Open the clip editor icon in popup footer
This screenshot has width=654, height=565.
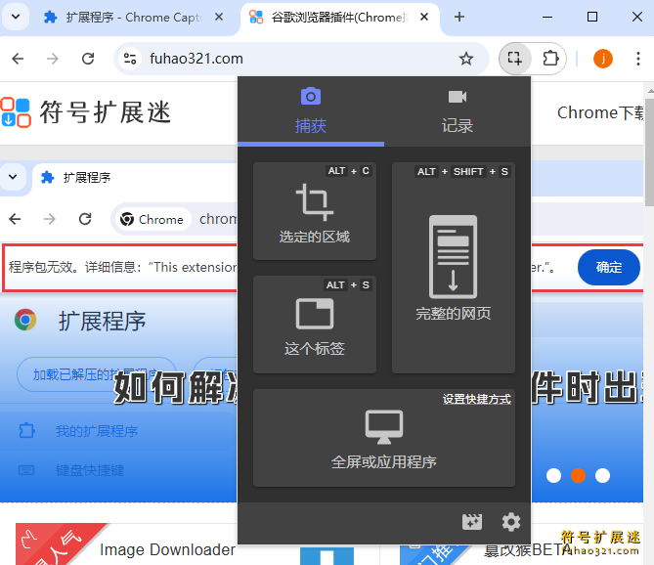tap(472, 522)
